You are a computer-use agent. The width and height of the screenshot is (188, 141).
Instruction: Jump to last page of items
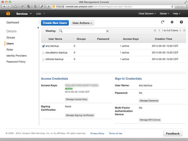pos(184,30)
